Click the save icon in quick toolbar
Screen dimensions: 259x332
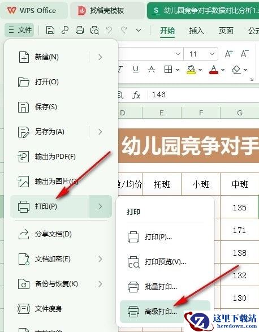click(50, 30)
